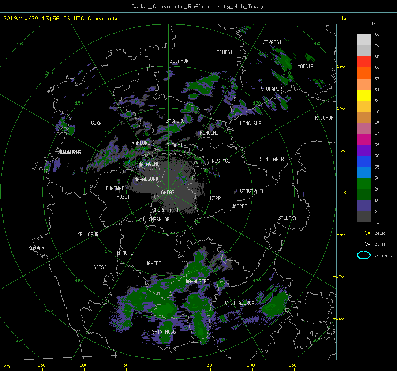The height and width of the screenshot is (371, 397).
Task: Click the HANGAL city label
Action: click(x=124, y=253)
